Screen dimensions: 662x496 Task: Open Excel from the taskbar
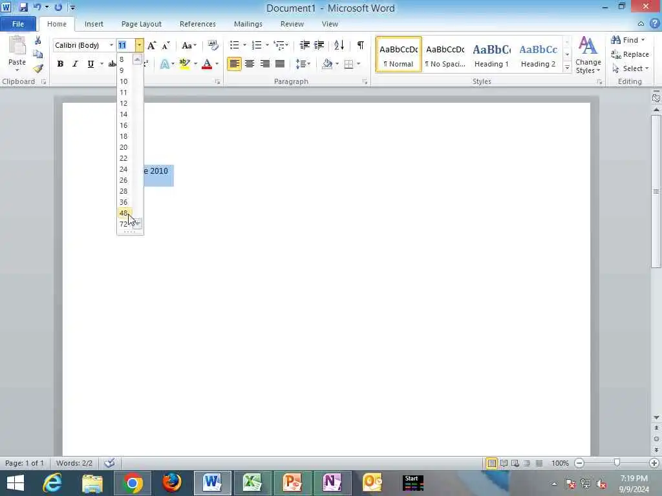tap(252, 483)
